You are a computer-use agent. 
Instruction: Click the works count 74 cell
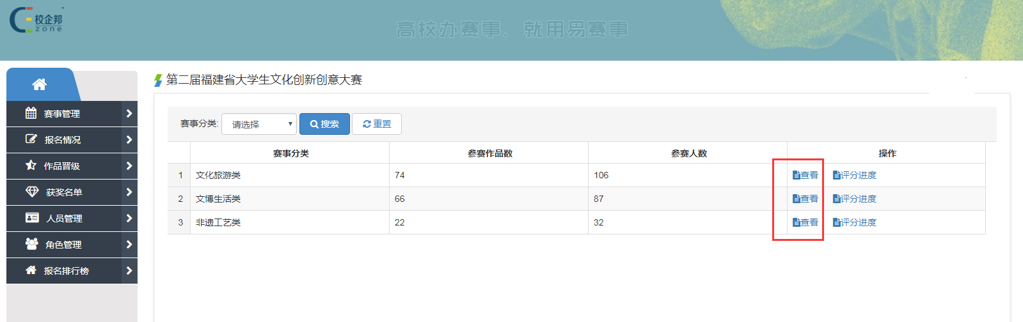pos(489,175)
